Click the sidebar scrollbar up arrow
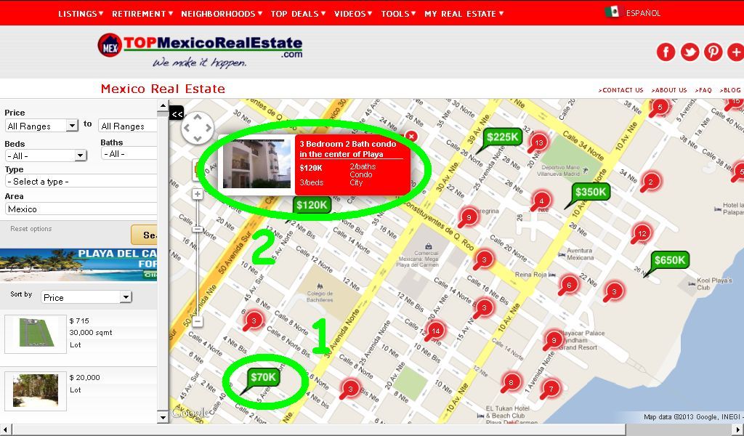 point(163,105)
